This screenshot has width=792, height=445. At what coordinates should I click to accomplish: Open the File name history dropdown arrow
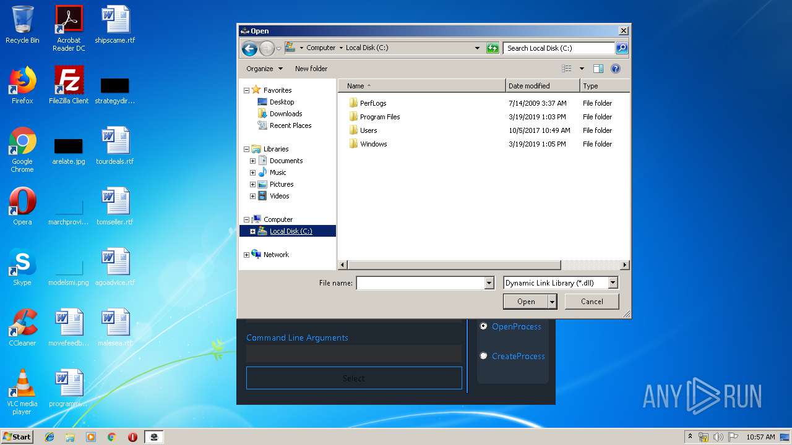pos(489,283)
